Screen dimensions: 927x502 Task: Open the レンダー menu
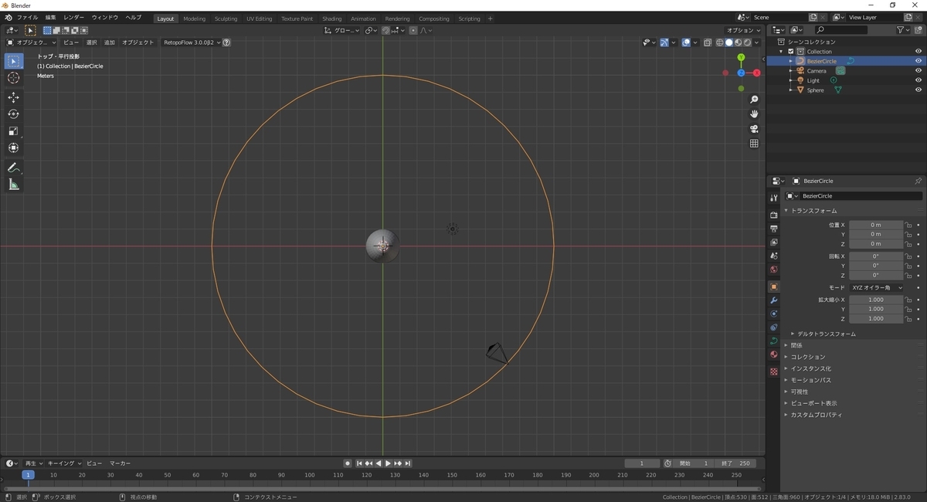tap(74, 17)
